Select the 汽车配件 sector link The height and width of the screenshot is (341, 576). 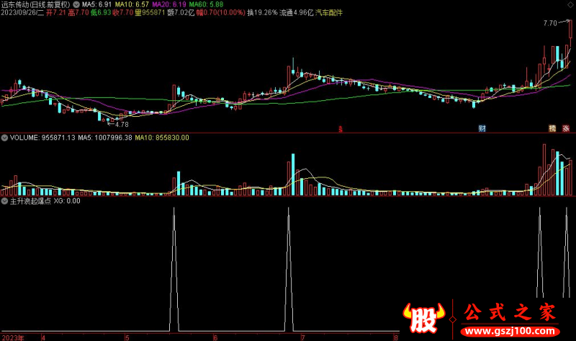pyautogui.click(x=329, y=13)
